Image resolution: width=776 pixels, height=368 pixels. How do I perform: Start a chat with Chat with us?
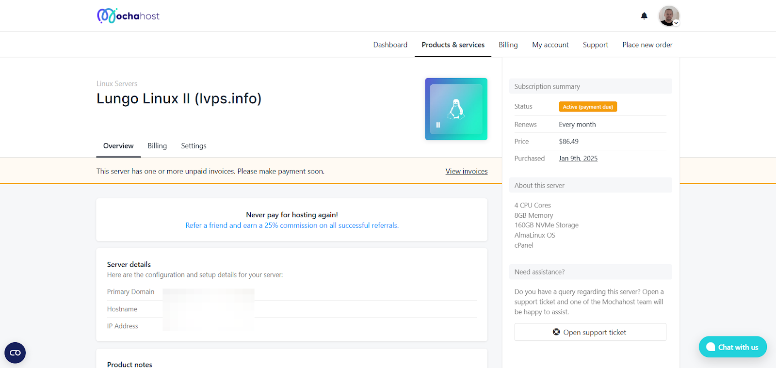732,347
